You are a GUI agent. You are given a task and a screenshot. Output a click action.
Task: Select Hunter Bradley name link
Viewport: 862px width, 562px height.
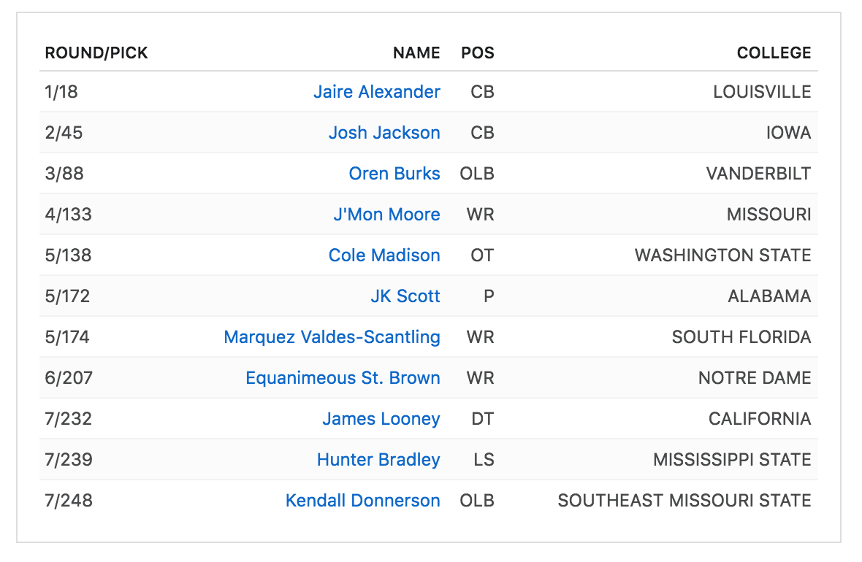click(378, 460)
